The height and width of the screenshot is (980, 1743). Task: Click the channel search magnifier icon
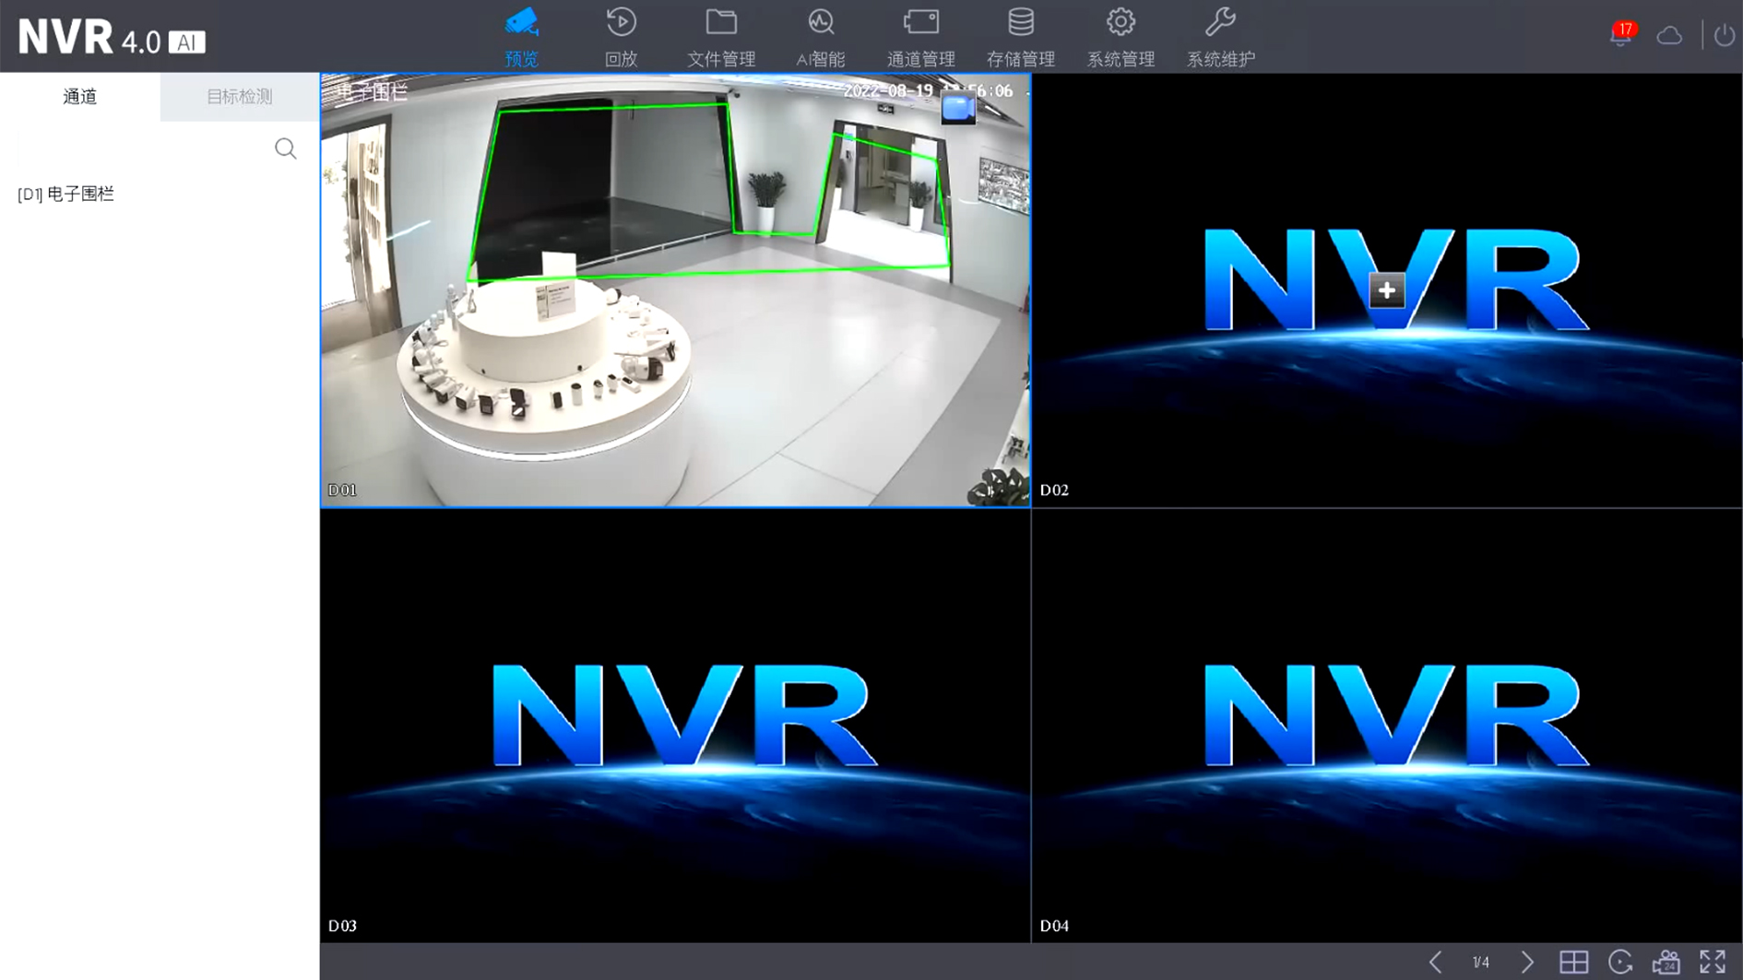click(286, 148)
